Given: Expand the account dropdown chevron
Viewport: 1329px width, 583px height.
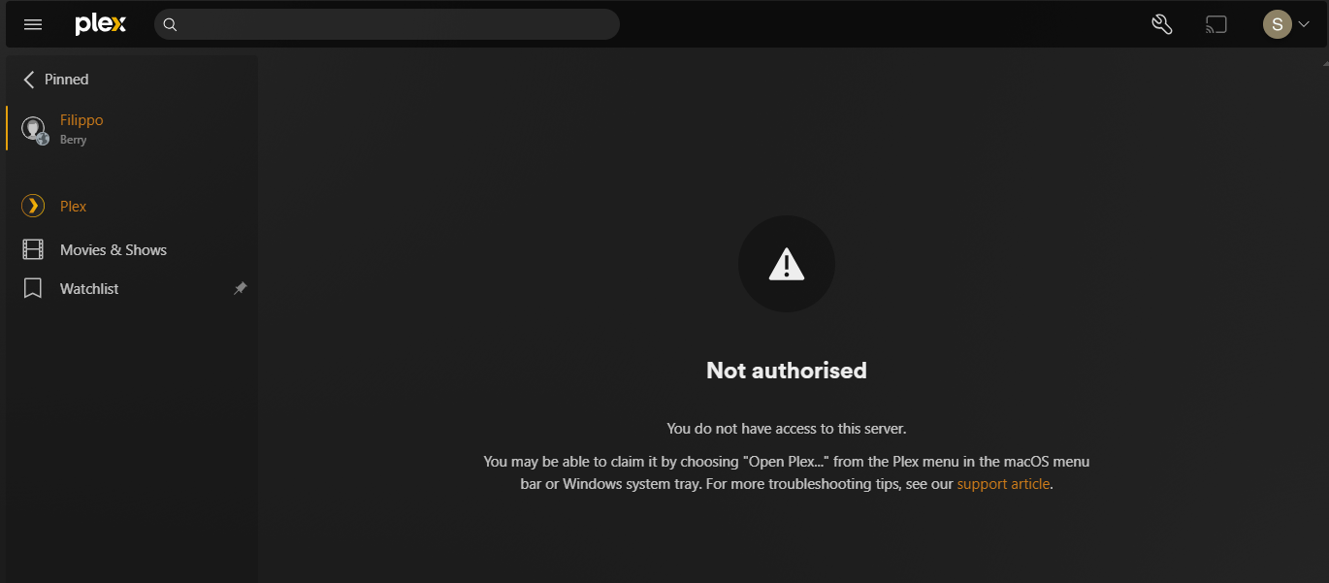Looking at the screenshot, I should click(x=1304, y=24).
